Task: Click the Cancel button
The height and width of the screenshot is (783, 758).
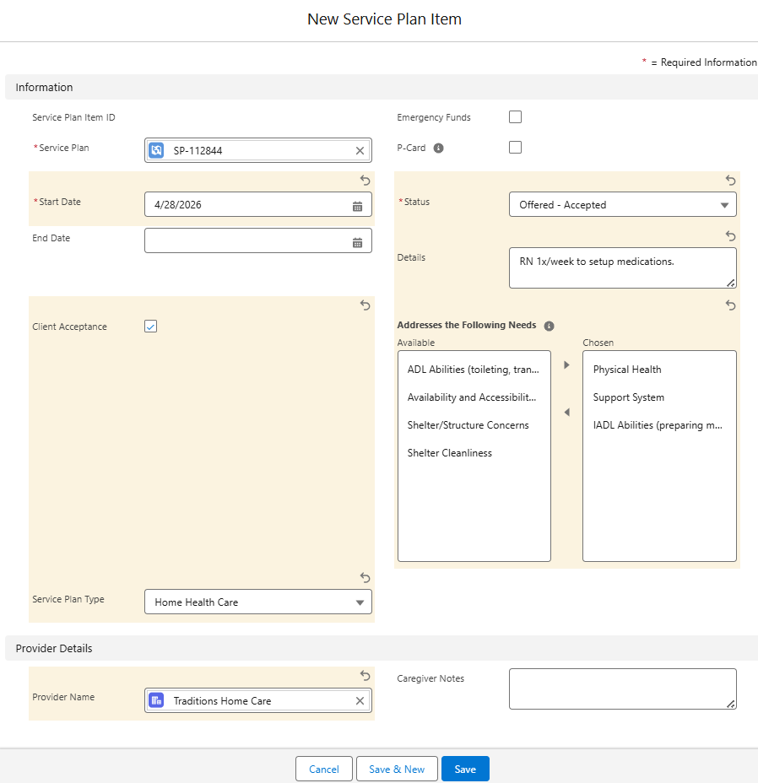Action: [324, 769]
